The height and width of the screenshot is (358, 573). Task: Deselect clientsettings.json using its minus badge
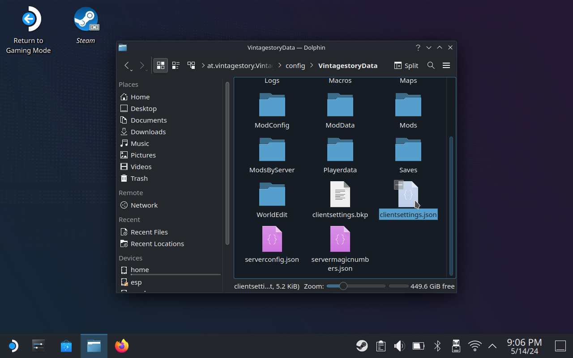click(398, 185)
